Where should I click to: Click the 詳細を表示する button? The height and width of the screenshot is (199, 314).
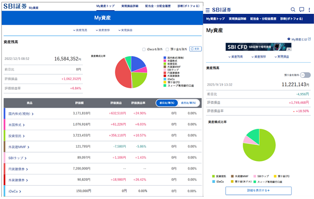(258, 191)
